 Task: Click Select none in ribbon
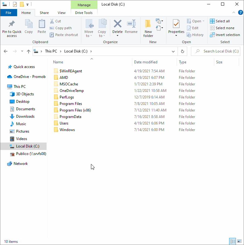222,28
